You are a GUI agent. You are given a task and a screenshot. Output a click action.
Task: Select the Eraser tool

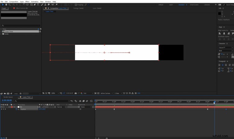tap(48, 5)
